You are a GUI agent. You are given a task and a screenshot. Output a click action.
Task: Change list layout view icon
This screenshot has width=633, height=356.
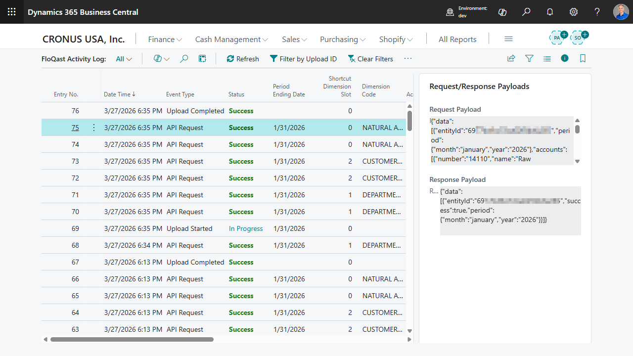pos(547,58)
